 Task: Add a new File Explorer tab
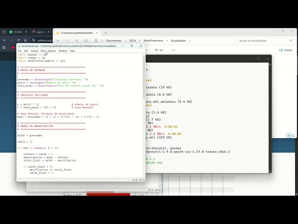click(106, 33)
